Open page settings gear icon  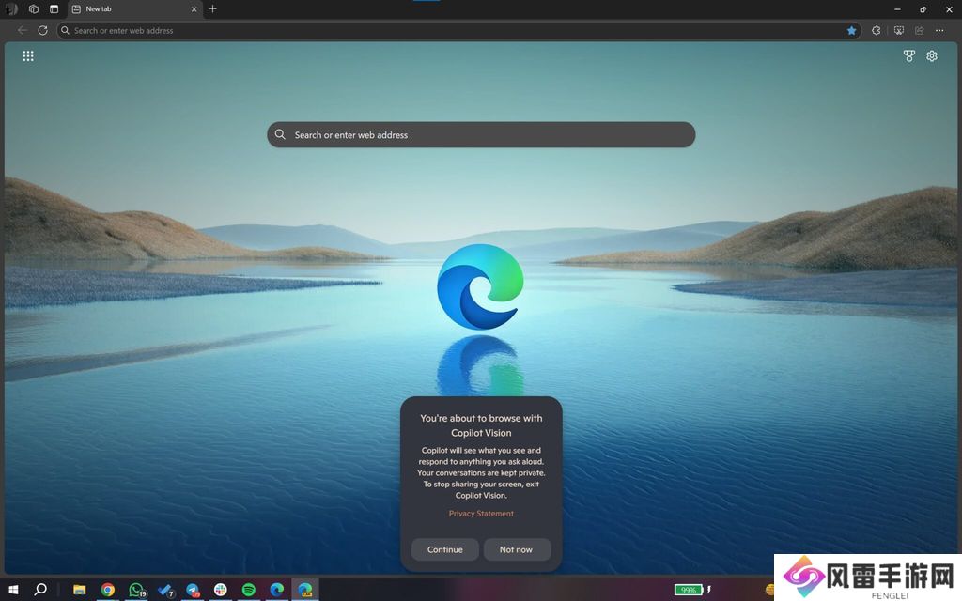point(932,56)
